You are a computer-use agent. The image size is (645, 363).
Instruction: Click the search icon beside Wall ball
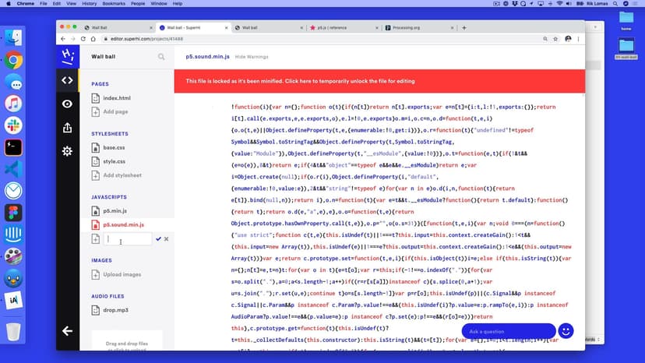(x=161, y=57)
